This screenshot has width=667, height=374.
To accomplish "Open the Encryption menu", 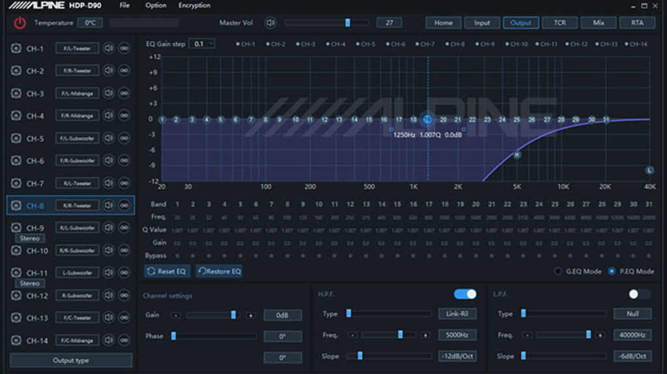I will coord(194,5).
